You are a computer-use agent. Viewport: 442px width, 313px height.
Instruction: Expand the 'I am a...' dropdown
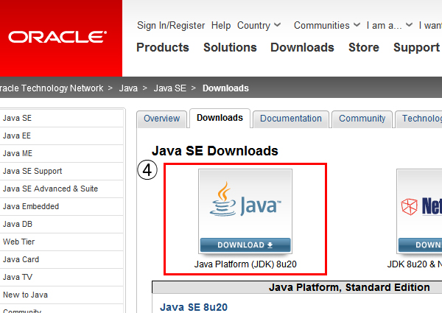click(x=389, y=25)
